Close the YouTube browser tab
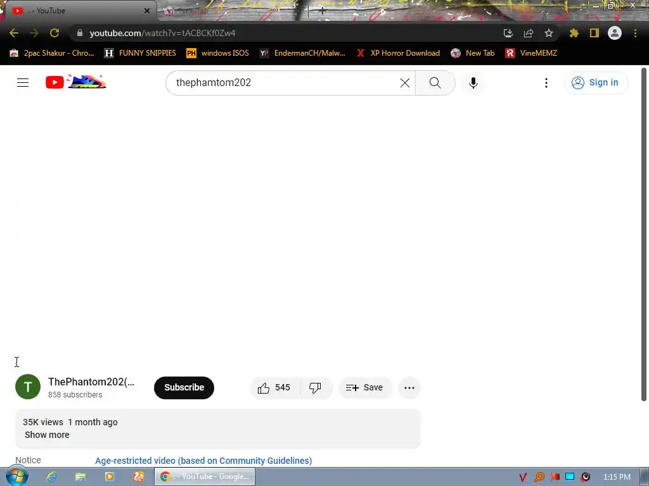This screenshot has height=486, width=649. [x=147, y=11]
